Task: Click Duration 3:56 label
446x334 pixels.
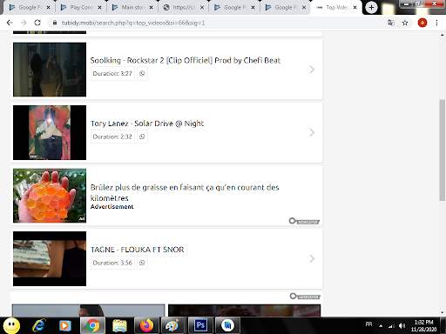Action: click(x=112, y=263)
